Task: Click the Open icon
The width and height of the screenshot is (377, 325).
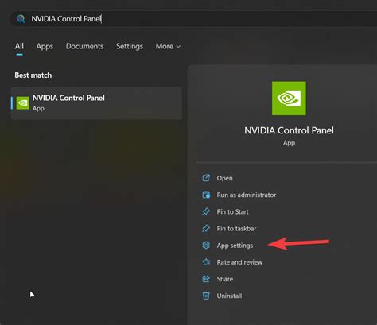Action: 206,178
